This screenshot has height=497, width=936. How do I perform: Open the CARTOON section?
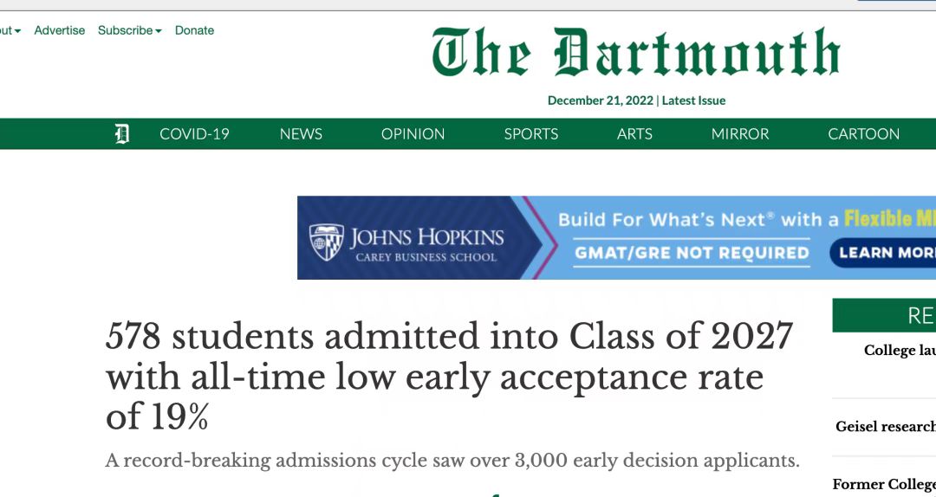[x=863, y=134]
